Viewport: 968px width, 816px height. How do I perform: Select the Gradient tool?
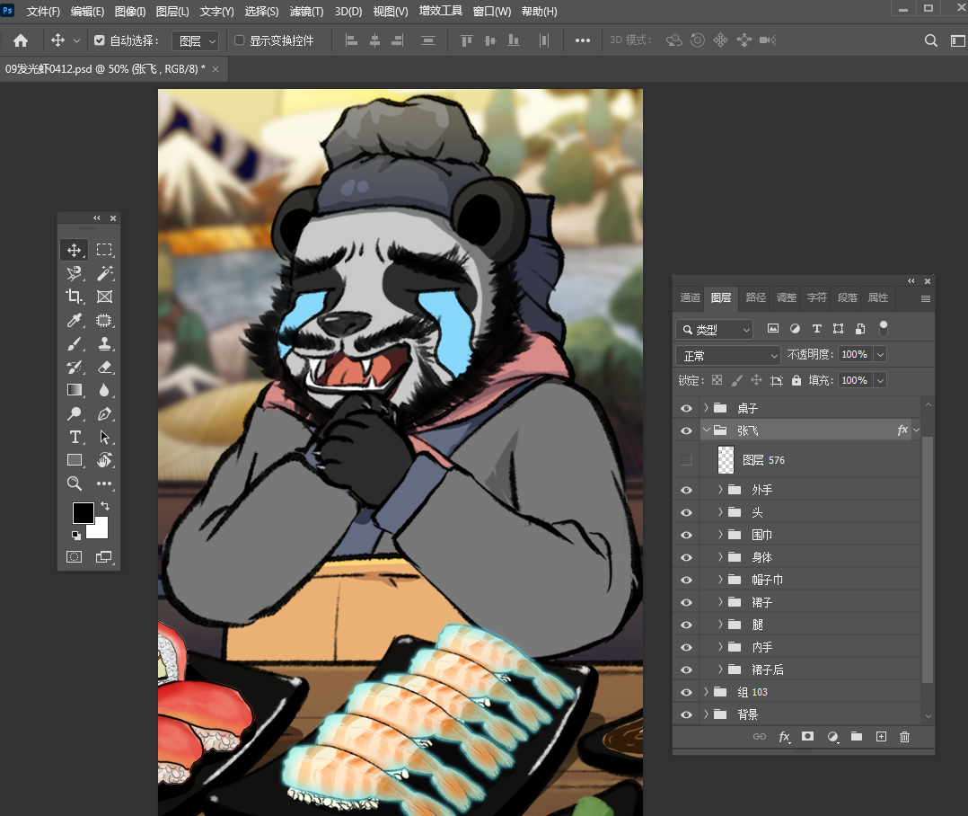pyautogui.click(x=74, y=390)
